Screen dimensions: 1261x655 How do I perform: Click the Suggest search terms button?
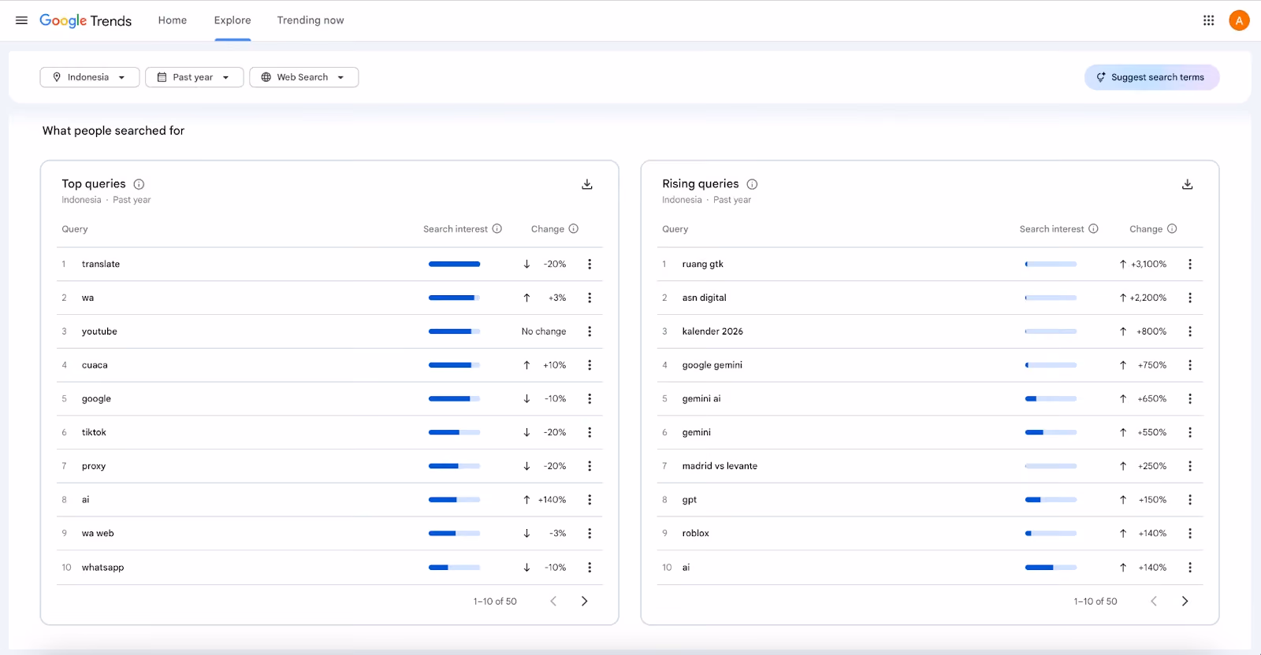[1151, 77]
